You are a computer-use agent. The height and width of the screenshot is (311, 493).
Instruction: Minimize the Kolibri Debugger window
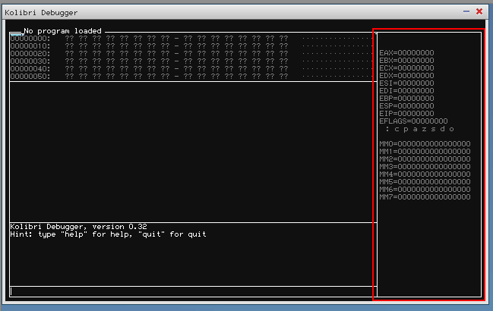[x=466, y=11]
